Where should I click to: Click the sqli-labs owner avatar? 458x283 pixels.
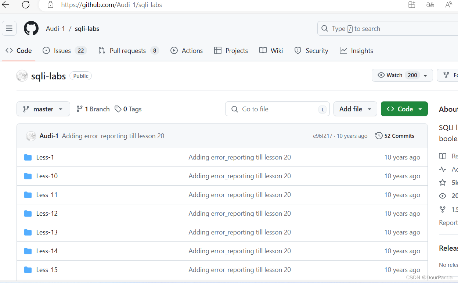coord(22,76)
